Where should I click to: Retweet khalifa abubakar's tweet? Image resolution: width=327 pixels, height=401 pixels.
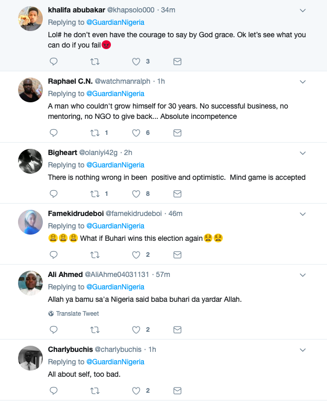coord(94,61)
